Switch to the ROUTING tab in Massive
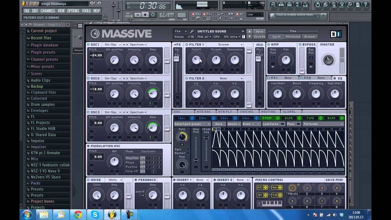This screenshot has width=391, height=220. click(x=269, y=112)
